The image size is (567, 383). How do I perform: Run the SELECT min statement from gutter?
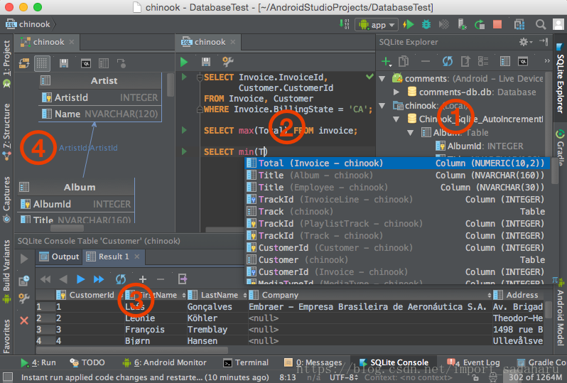(184, 151)
